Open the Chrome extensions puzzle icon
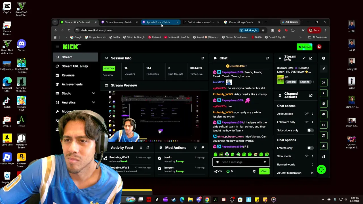363x204 pixels. [293, 30]
